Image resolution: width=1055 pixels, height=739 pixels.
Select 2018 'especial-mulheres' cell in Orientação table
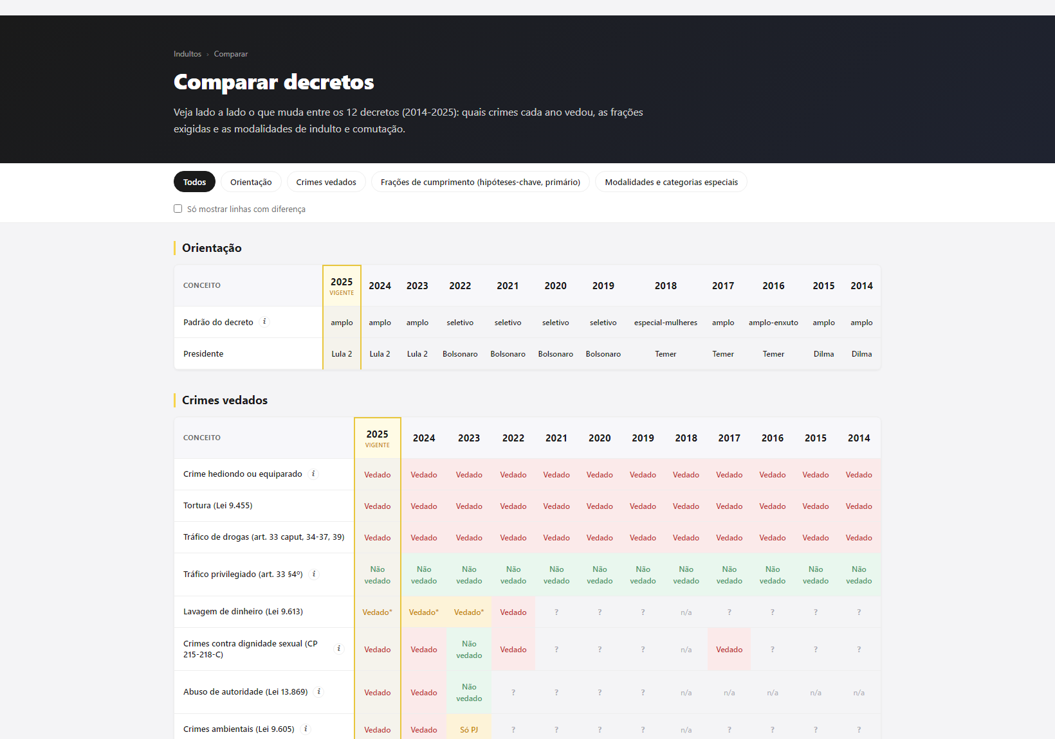[666, 323]
